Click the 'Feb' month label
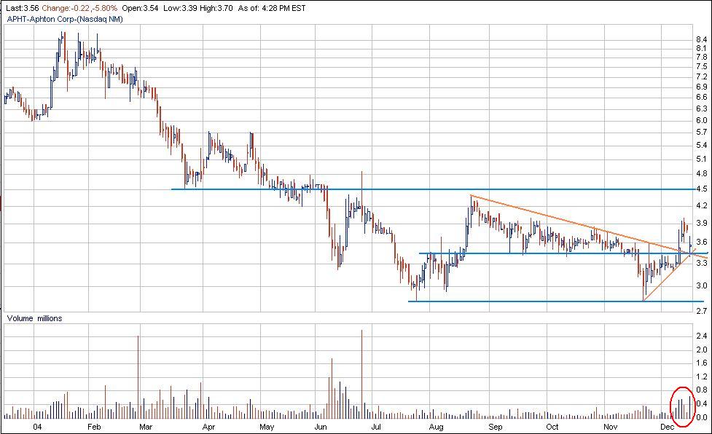 [x=93, y=427]
